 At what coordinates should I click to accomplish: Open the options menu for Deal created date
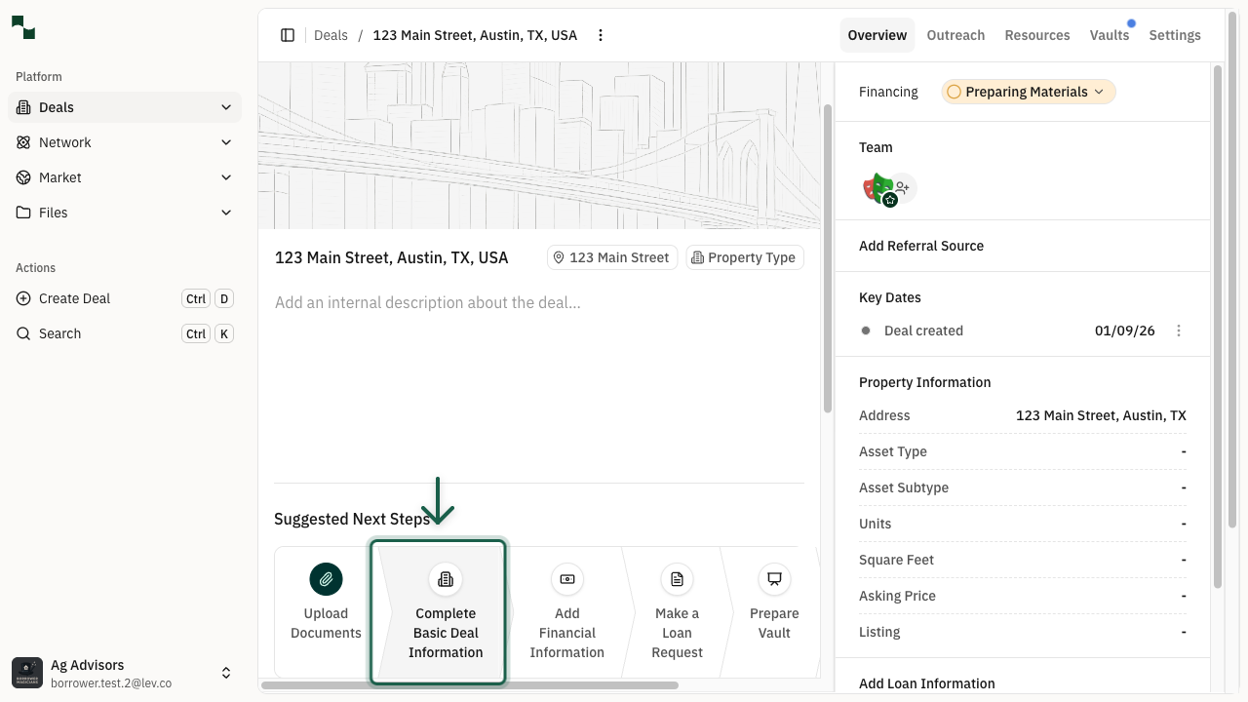(x=1179, y=331)
